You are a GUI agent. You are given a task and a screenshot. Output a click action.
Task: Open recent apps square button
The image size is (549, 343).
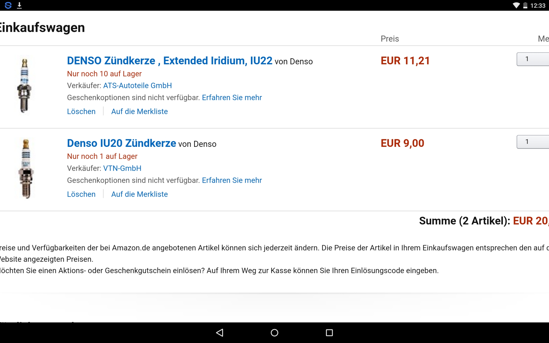tap(329, 333)
